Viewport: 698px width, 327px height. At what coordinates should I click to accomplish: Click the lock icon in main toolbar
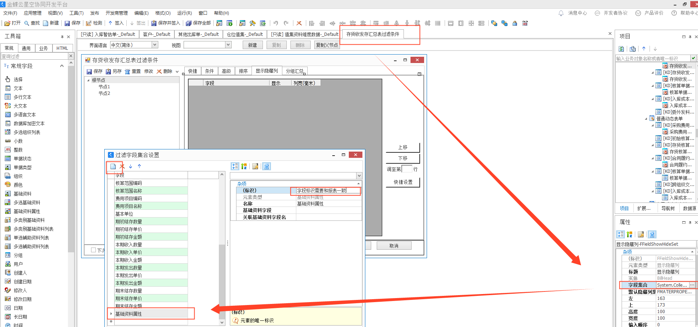point(515,23)
